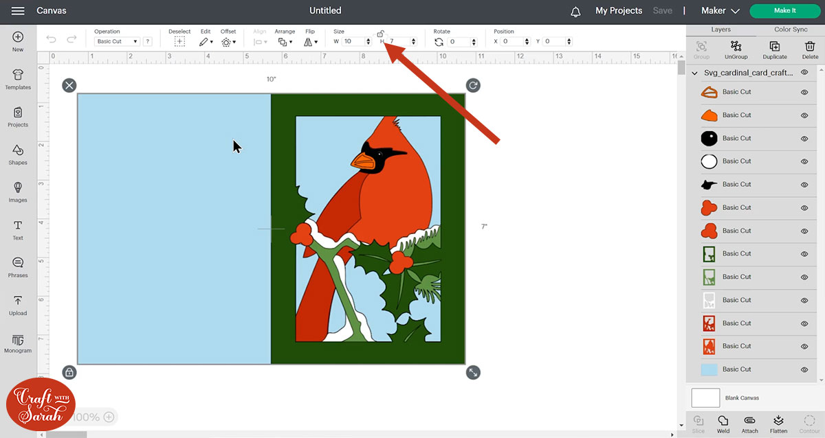This screenshot has width=825, height=438.
Task: Open the Maker machine dropdown
Action: [720, 11]
